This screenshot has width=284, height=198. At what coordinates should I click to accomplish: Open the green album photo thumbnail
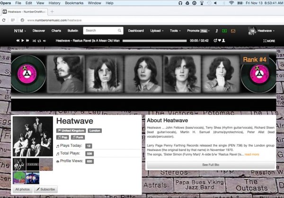(19, 178)
